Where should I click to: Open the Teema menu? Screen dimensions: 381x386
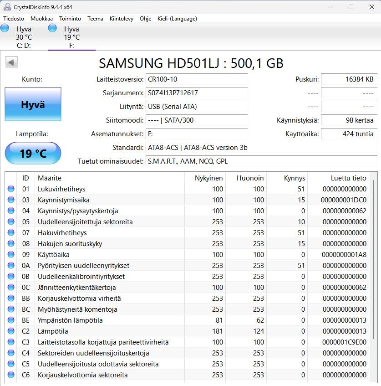(x=96, y=19)
